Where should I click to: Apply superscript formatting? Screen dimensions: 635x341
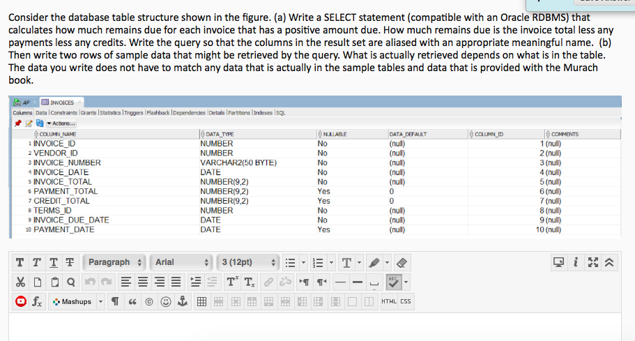point(232,282)
